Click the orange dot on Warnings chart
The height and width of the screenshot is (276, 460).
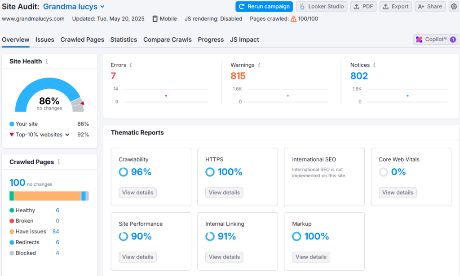coord(288,96)
